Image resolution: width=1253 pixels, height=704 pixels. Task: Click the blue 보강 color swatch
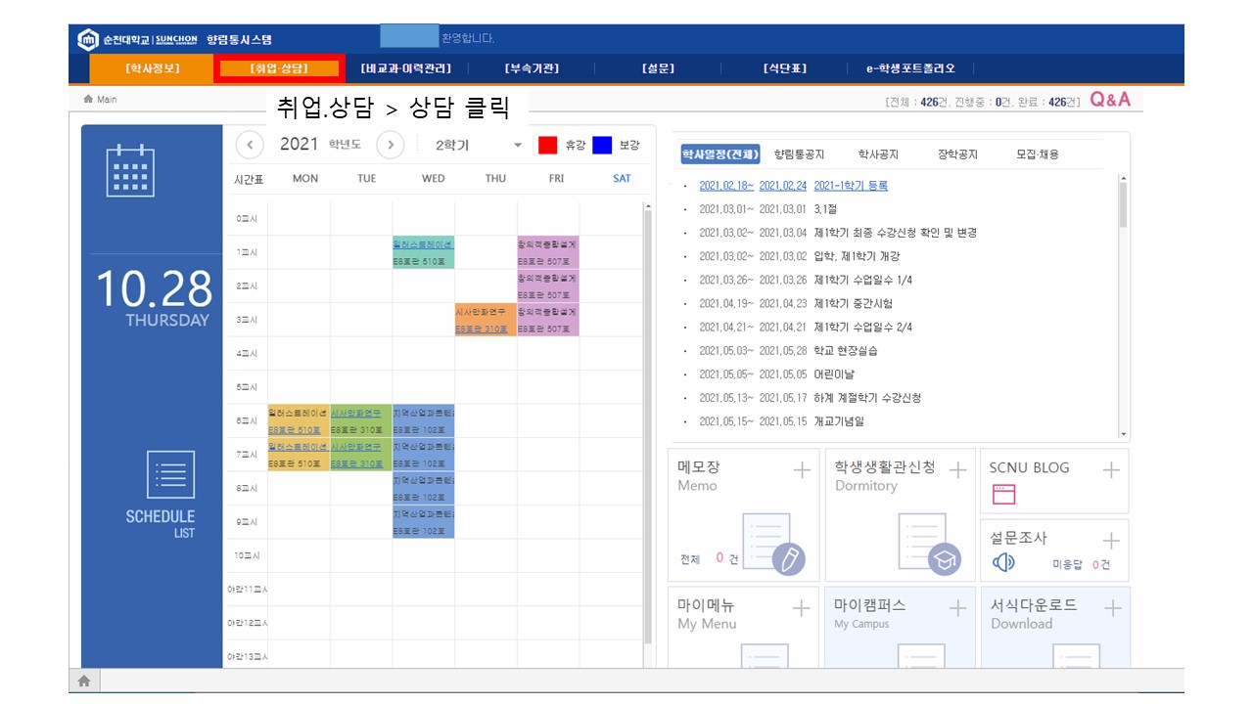point(602,145)
